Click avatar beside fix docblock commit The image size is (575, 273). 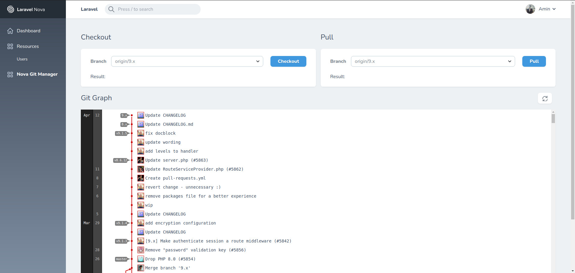tap(141, 133)
